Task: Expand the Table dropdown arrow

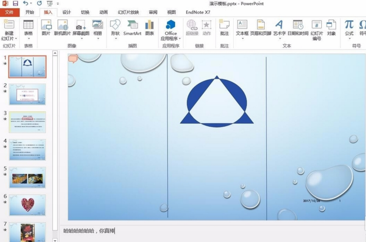Action: point(29,39)
